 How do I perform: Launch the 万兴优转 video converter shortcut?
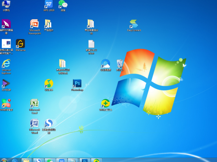pos(6,85)
